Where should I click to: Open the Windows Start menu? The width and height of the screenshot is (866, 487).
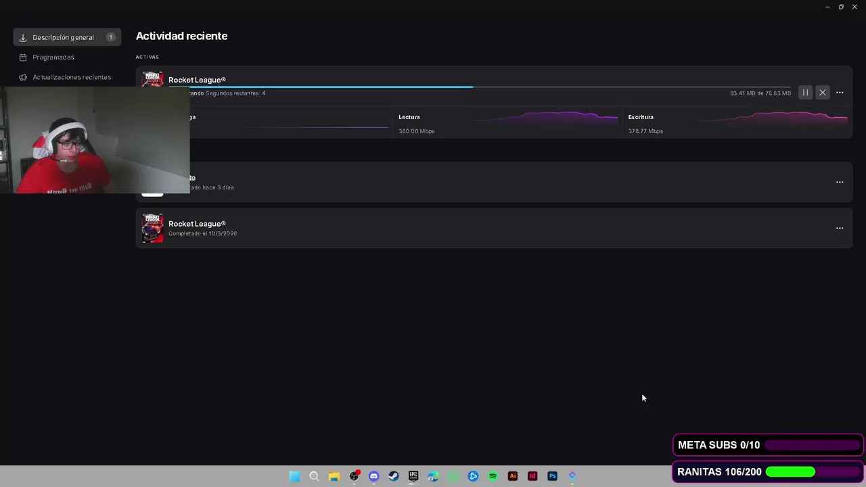(294, 476)
